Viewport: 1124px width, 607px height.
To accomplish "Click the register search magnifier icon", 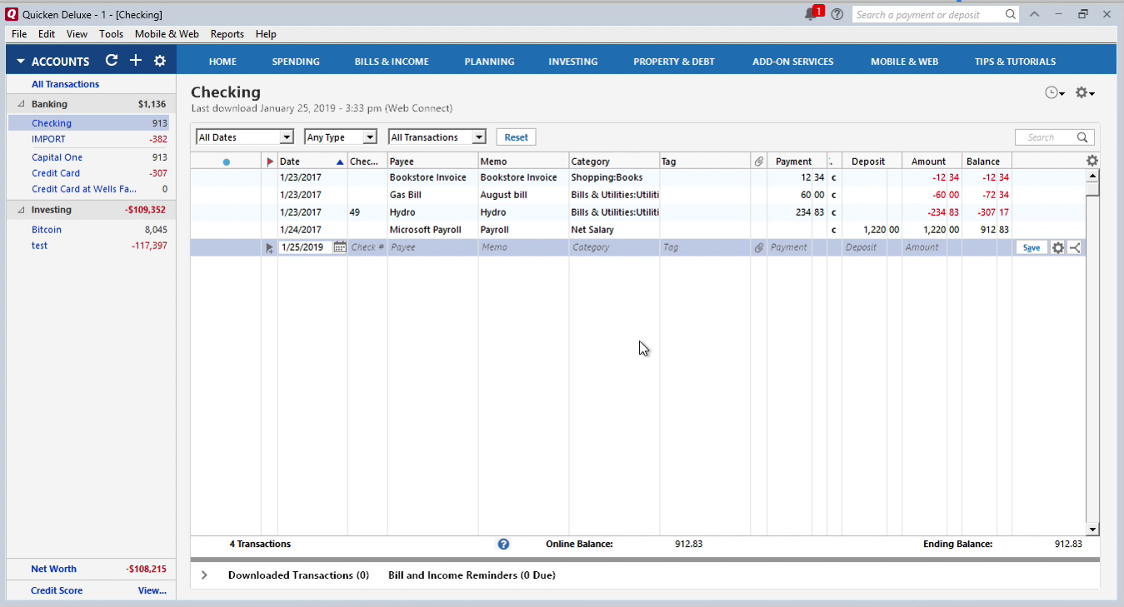I will point(1082,137).
